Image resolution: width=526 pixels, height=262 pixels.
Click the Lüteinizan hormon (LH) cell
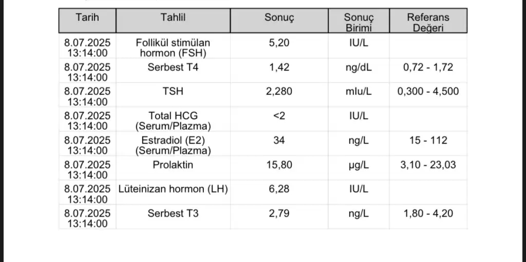tap(173, 189)
